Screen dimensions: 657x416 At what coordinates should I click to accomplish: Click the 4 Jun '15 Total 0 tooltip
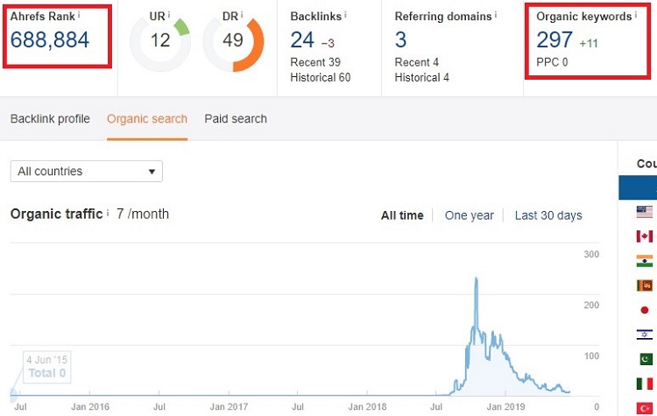47,367
